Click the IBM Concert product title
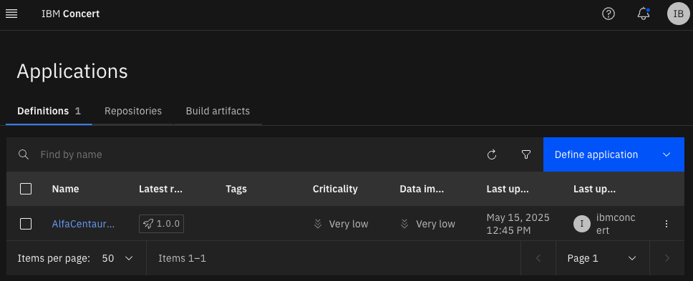693x281 pixels. (x=71, y=14)
